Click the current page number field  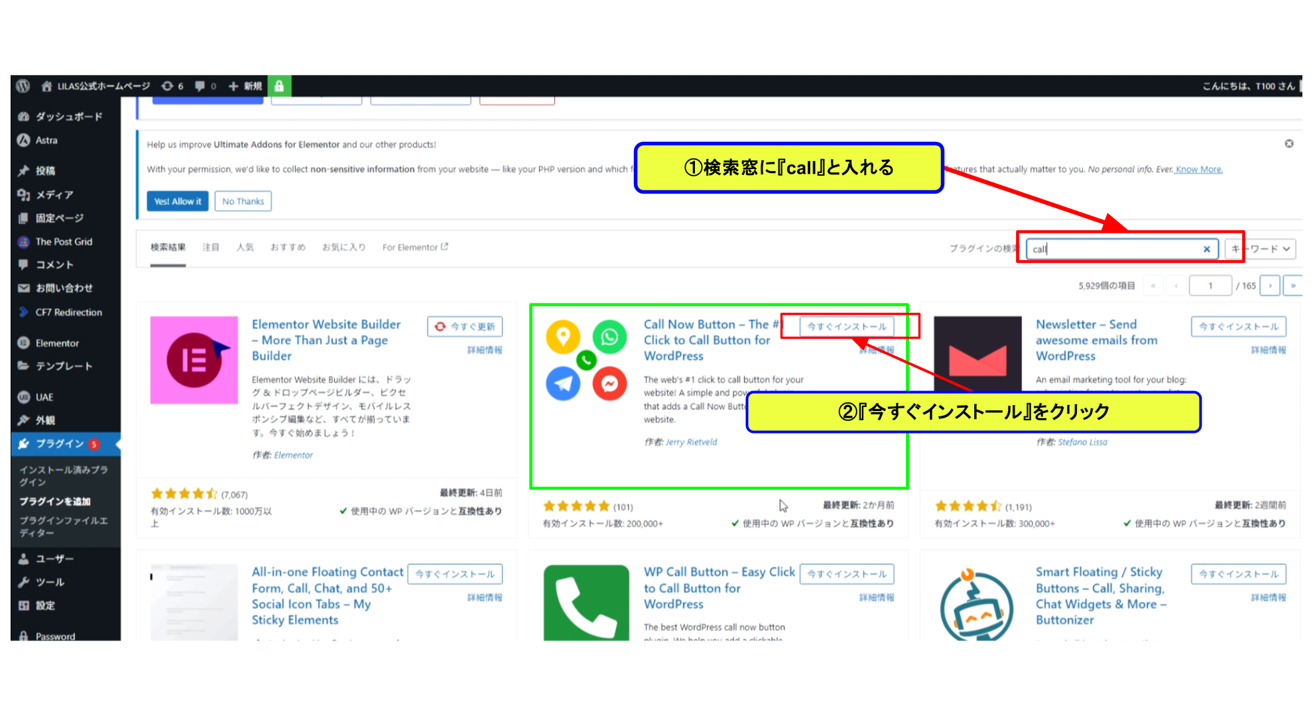[1210, 286]
